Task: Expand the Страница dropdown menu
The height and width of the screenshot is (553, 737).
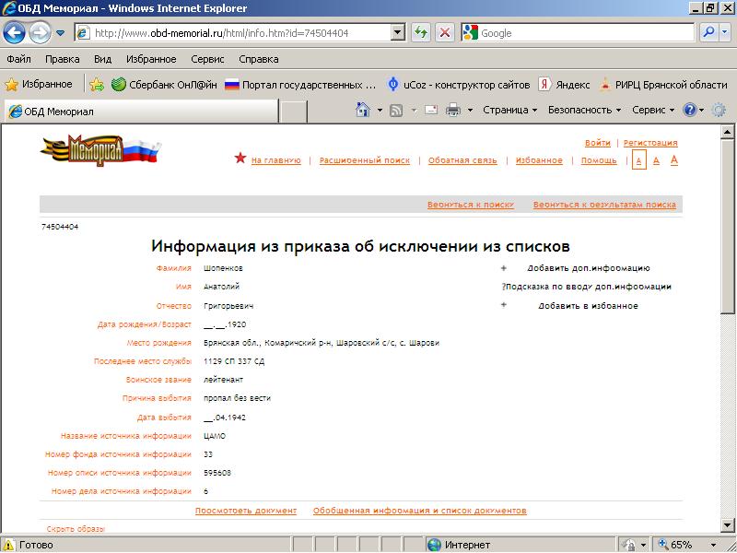Action: click(x=509, y=110)
